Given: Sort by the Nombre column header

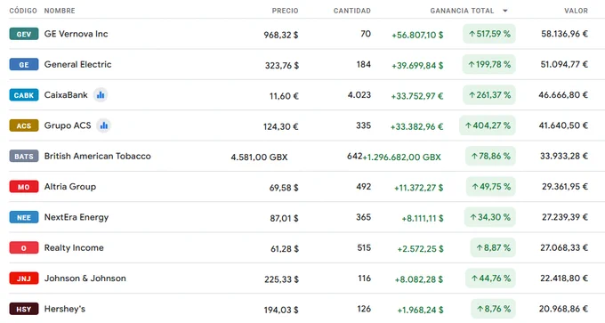Looking at the screenshot, I should pyautogui.click(x=60, y=11).
